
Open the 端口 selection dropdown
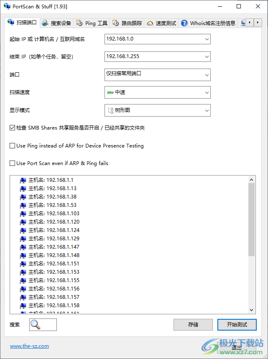(x=207, y=75)
